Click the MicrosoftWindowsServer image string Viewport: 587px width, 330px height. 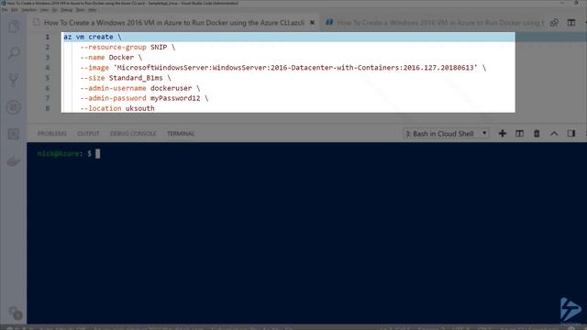295,68
